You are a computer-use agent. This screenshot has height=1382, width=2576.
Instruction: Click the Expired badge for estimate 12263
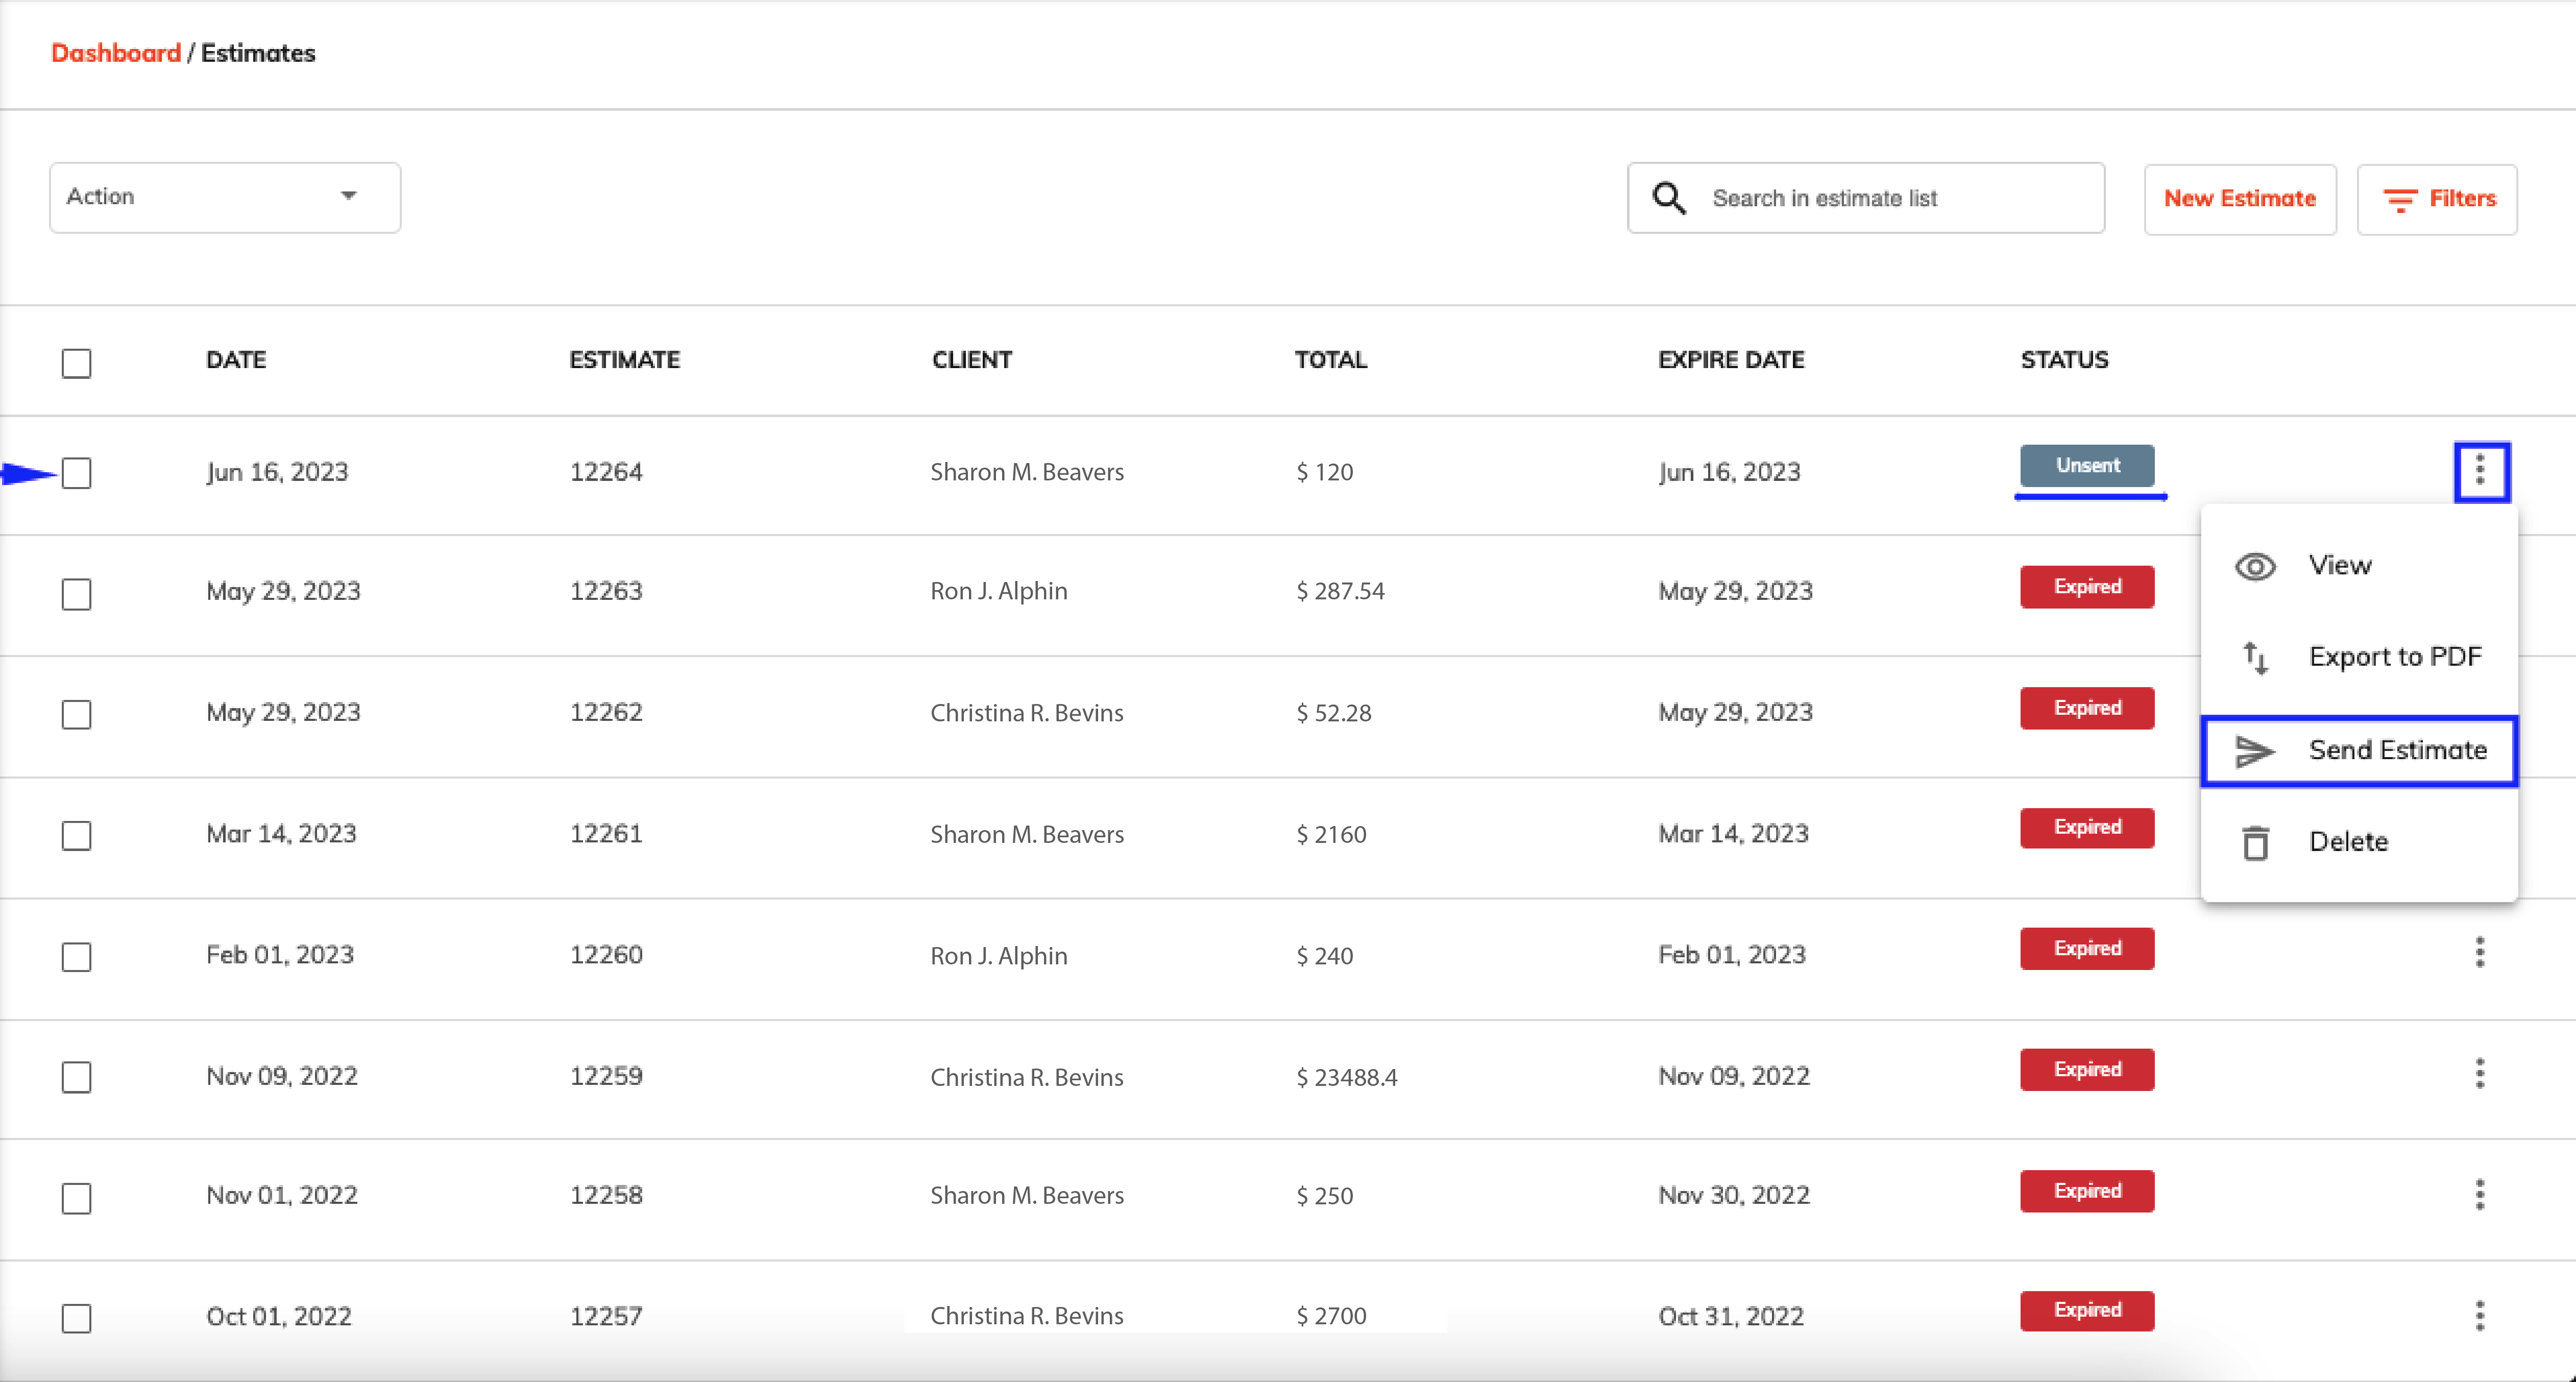[2087, 587]
